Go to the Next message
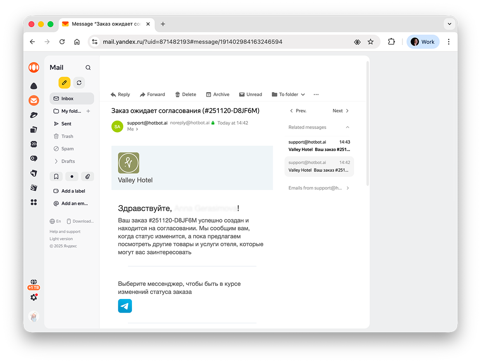Screen dimensions: 481x363 [x=340, y=111]
